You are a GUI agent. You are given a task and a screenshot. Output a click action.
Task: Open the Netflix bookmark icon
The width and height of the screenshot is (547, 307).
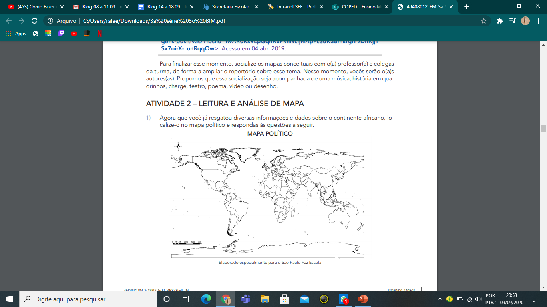[99, 34]
